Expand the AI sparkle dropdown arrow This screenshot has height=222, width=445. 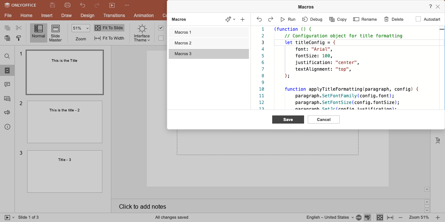pyautogui.click(x=234, y=19)
